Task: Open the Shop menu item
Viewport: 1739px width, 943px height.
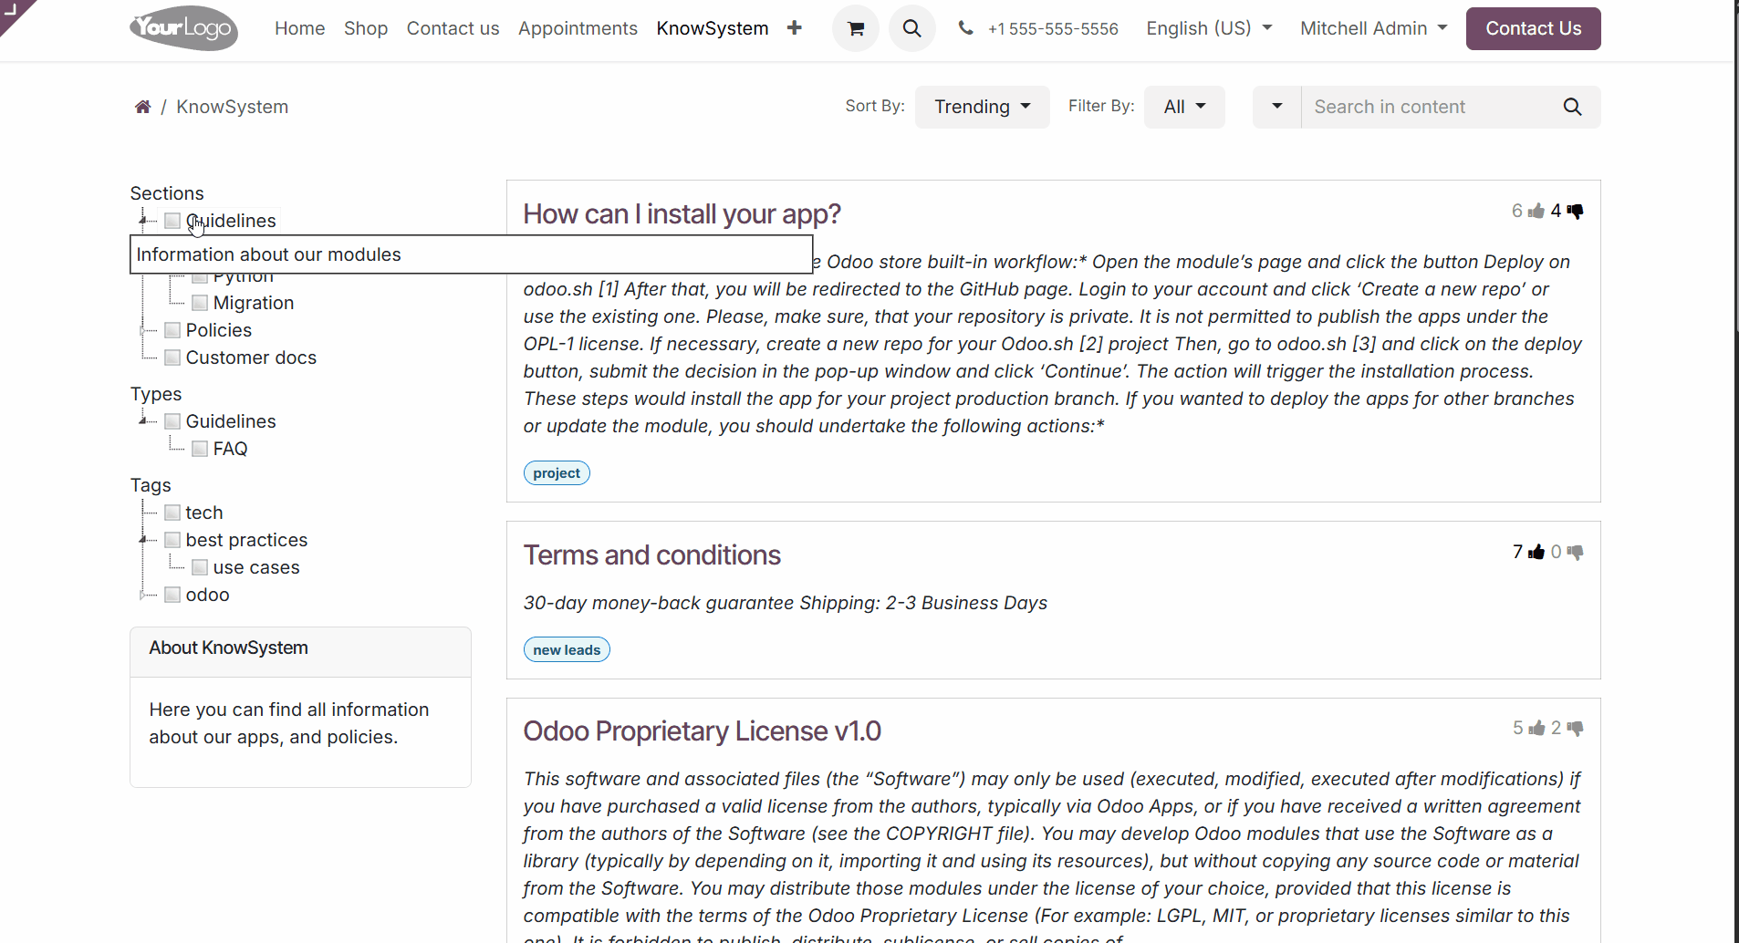Action: click(366, 28)
